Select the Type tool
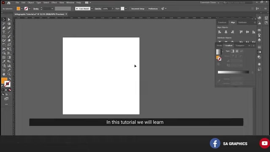The height and width of the screenshot is (152, 270). coord(4,32)
